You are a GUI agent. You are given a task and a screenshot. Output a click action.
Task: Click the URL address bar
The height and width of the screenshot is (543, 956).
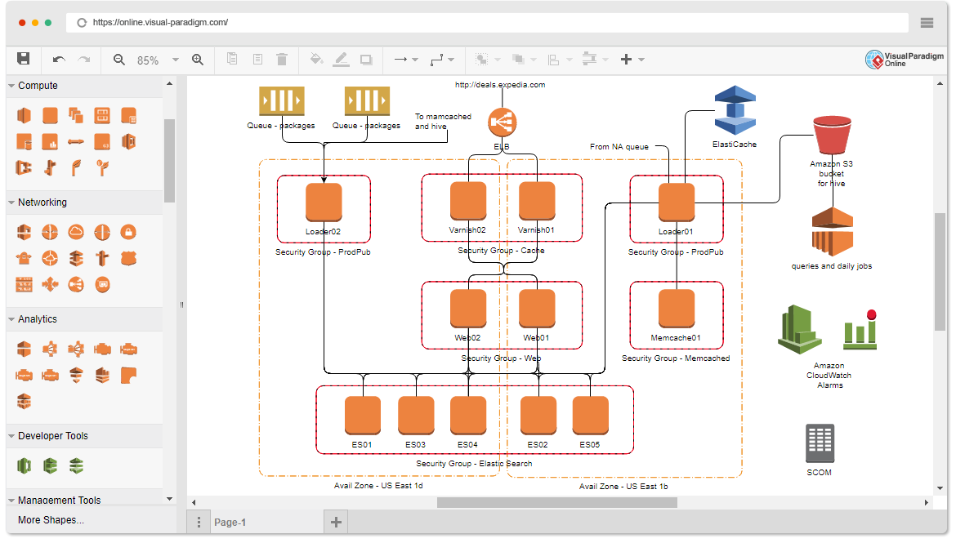(x=486, y=23)
